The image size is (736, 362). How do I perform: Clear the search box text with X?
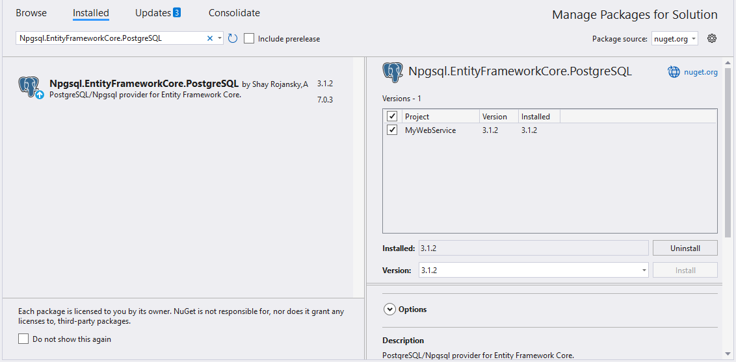coord(210,38)
